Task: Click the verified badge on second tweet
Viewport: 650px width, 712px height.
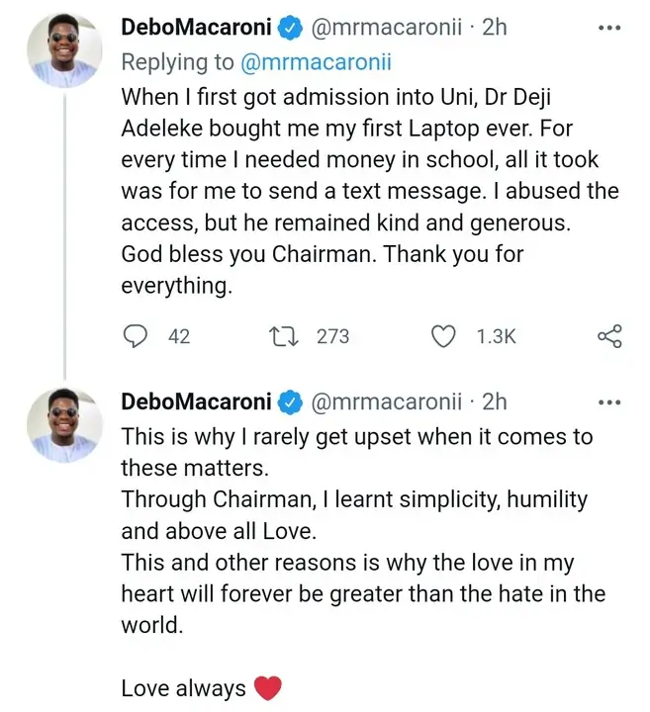Action: coord(290,401)
